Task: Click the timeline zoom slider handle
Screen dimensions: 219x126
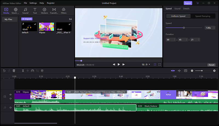Action: [202, 71]
